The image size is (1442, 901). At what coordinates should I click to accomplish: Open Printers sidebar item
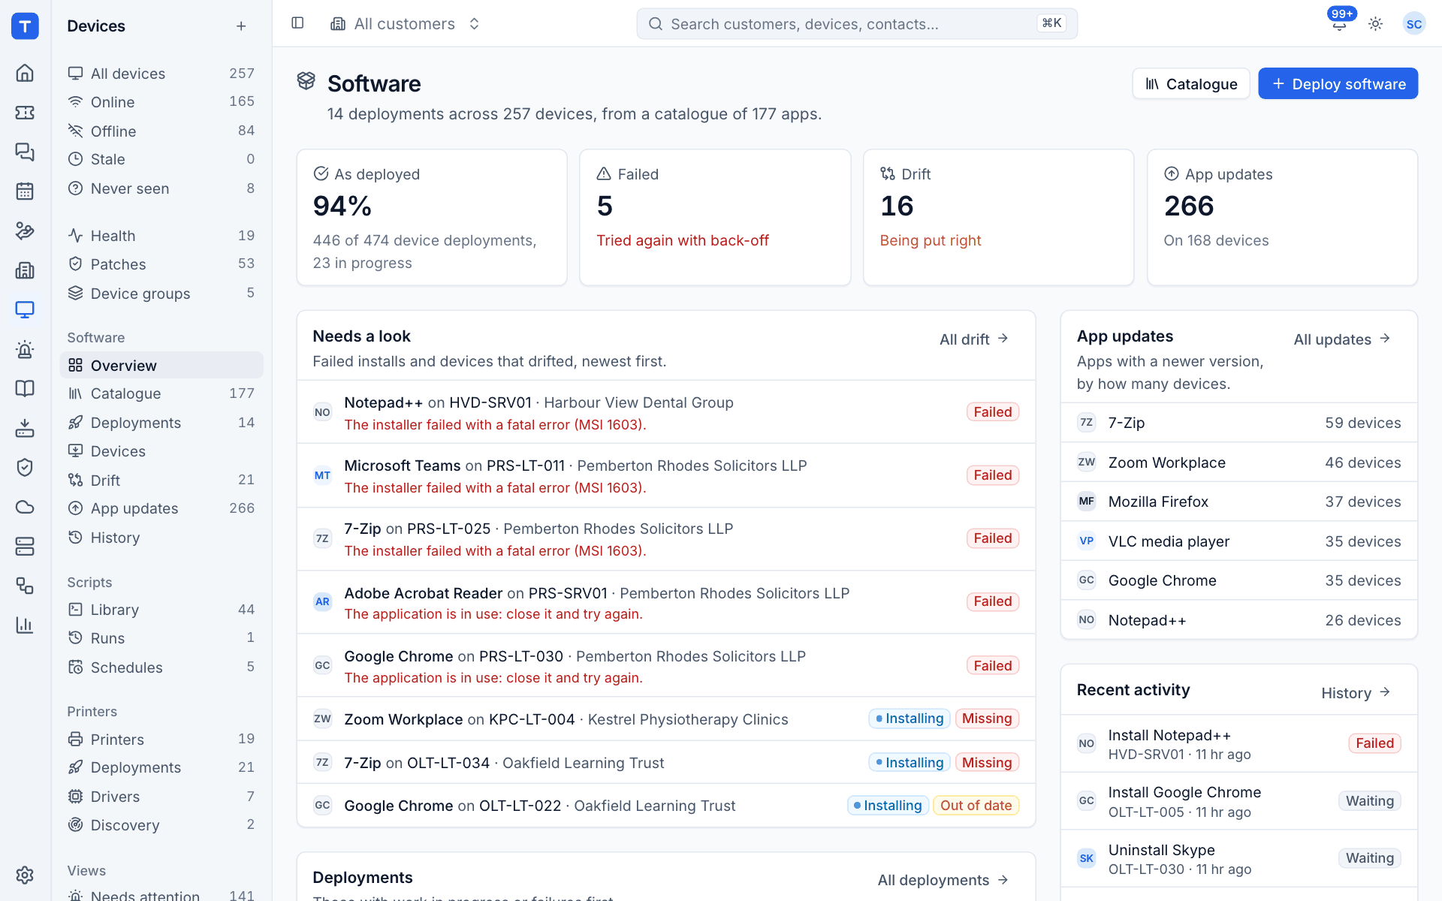161,740
